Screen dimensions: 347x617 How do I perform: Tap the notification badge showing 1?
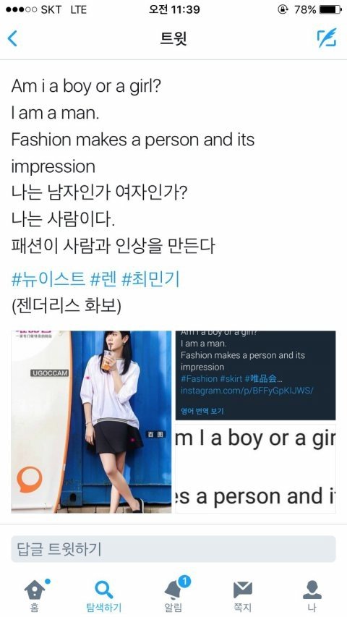pos(184,582)
